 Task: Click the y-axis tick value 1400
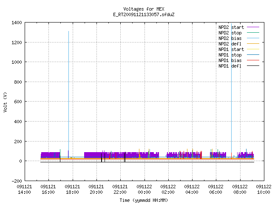(x=17, y=23)
